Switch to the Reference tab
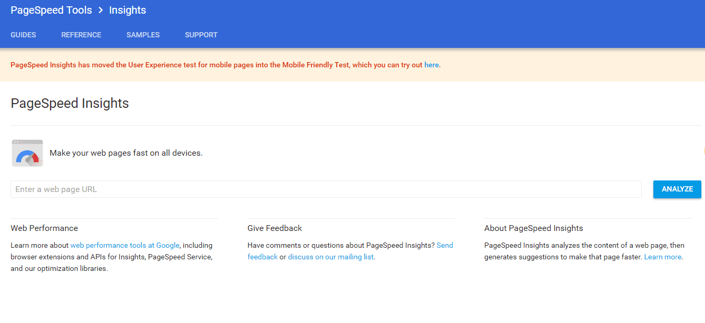 click(81, 35)
